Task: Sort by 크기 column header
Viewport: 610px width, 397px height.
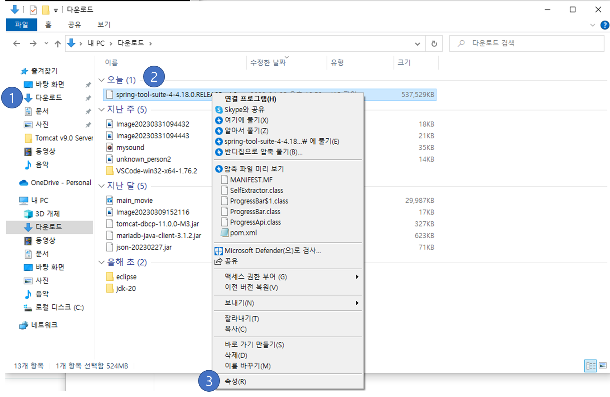Action: [404, 62]
